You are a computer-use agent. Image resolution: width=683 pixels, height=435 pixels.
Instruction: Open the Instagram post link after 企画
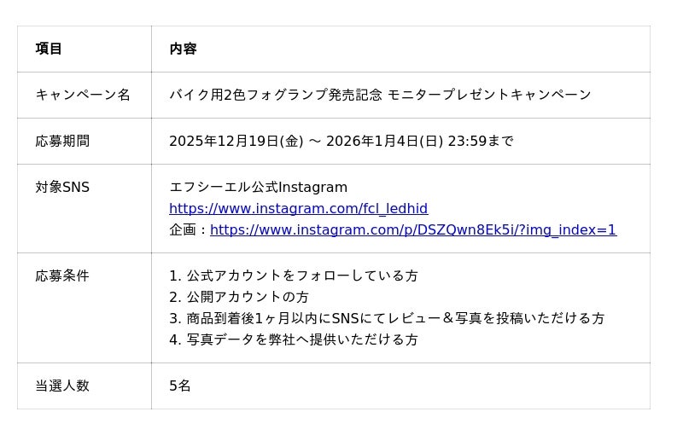click(413, 230)
